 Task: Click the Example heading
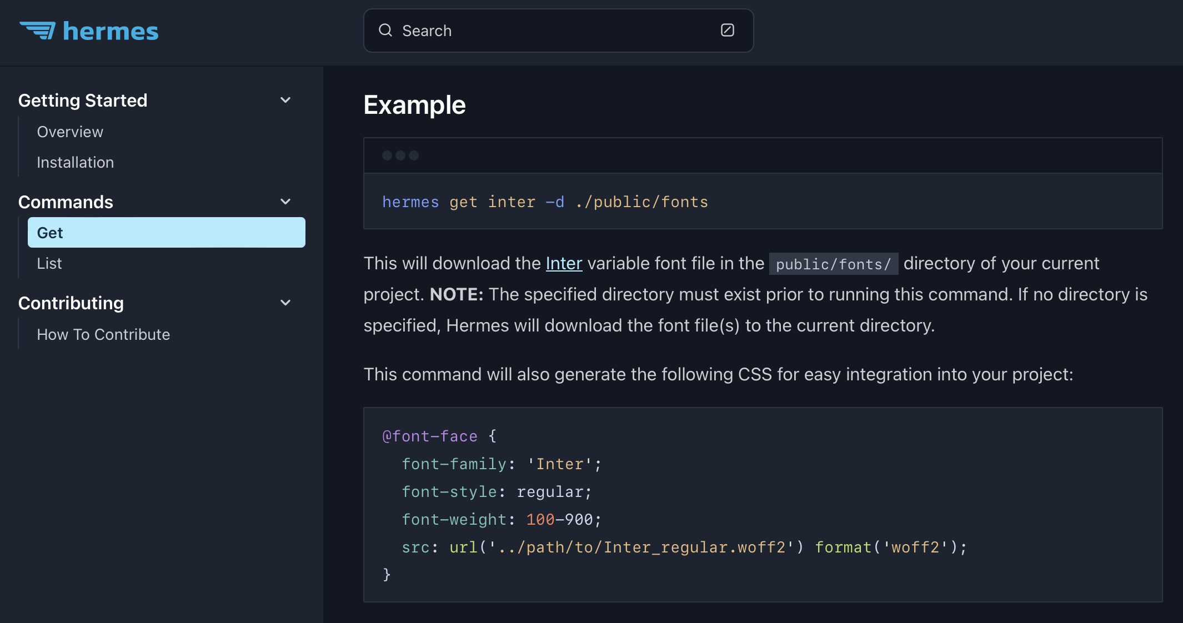414,105
